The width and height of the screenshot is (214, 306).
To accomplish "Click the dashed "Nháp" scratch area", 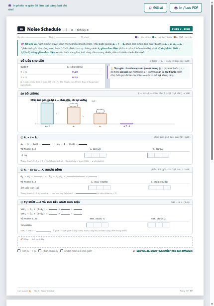I will (105, 242).
